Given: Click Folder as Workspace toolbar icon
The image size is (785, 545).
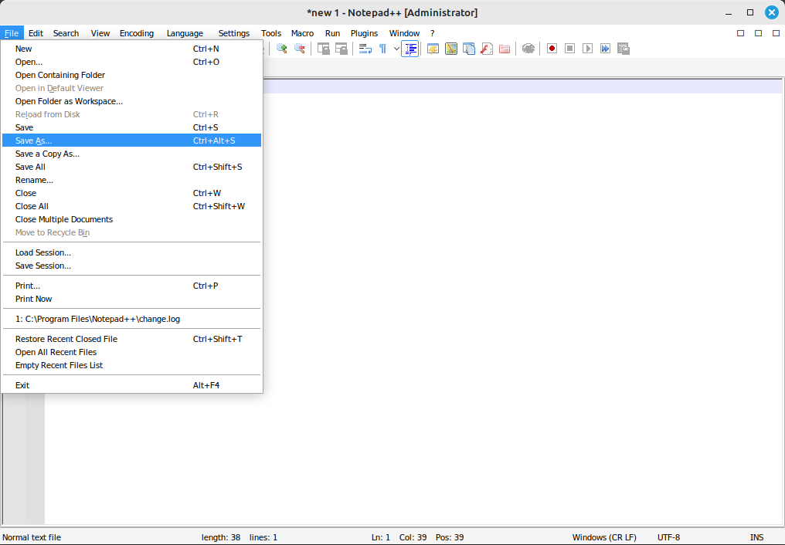Looking at the screenshot, I should point(505,49).
